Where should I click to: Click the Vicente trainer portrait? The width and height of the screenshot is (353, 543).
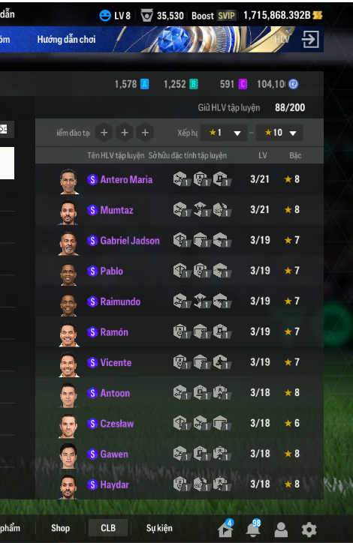click(x=68, y=364)
